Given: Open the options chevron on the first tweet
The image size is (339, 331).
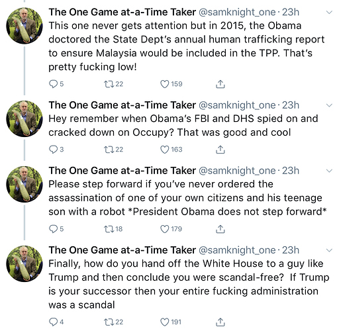Looking at the screenshot, I should (329, 13).
